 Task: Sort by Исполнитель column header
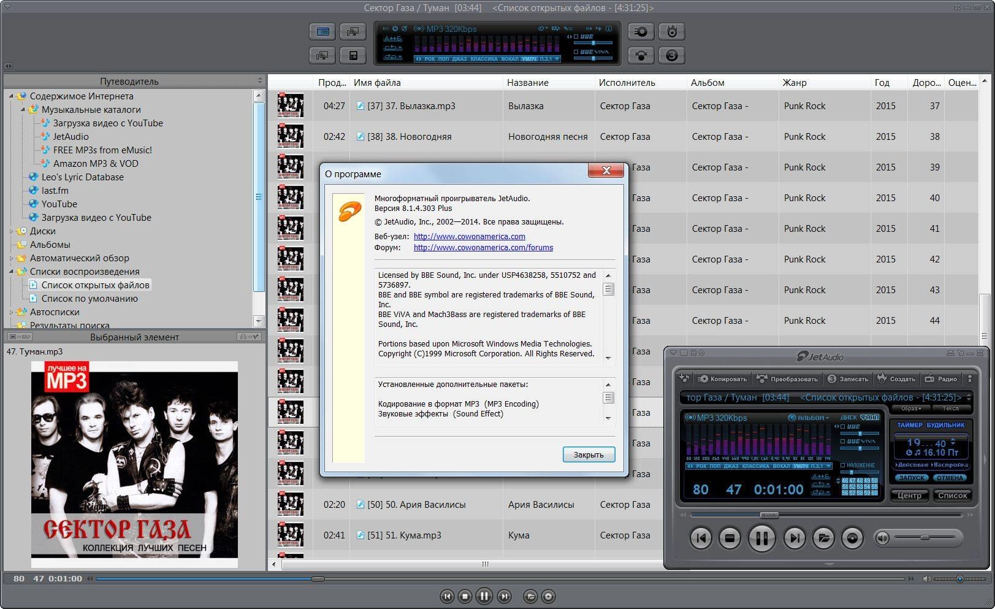[641, 82]
